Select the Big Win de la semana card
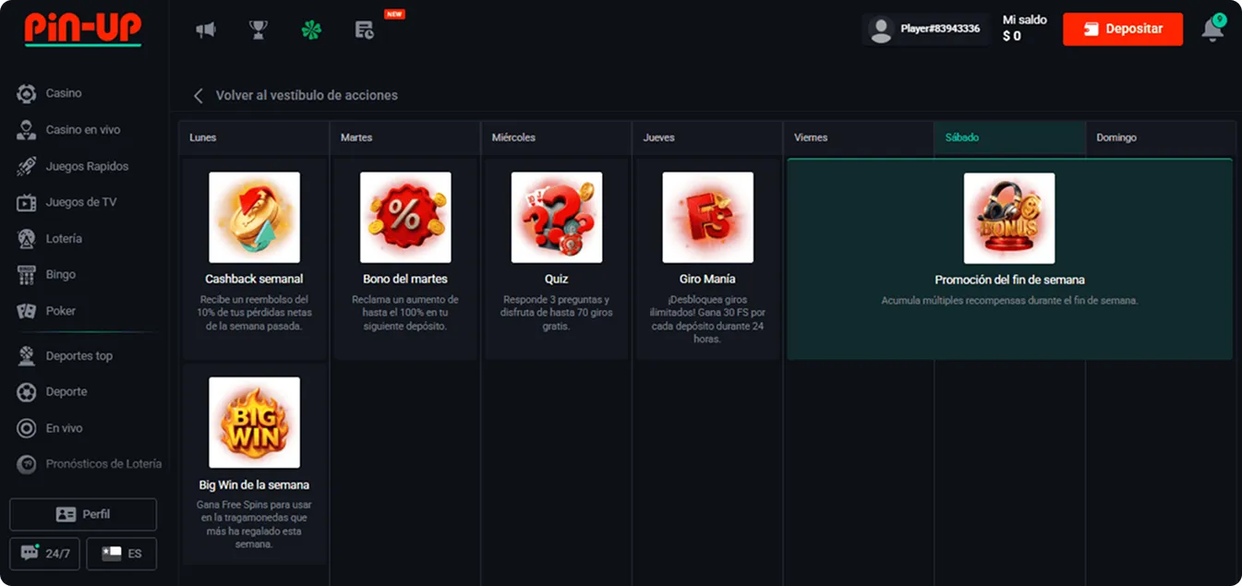 (254, 461)
